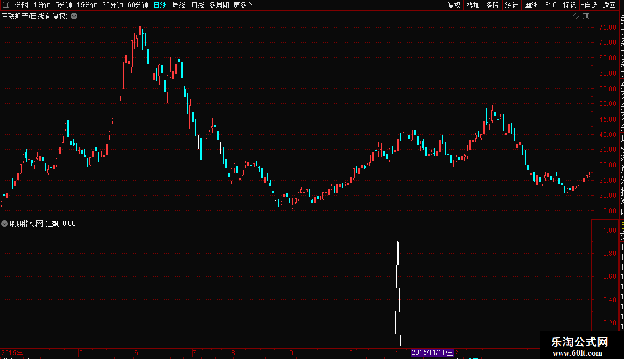Select the 15分钟 period tab
Screen dimensions: 624x359
[87, 5]
